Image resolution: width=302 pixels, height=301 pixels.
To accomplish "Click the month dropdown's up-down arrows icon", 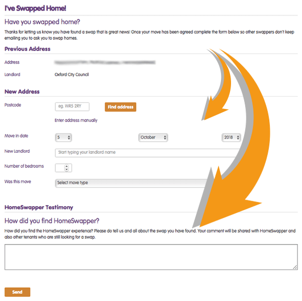I will click(x=165, y=138).
